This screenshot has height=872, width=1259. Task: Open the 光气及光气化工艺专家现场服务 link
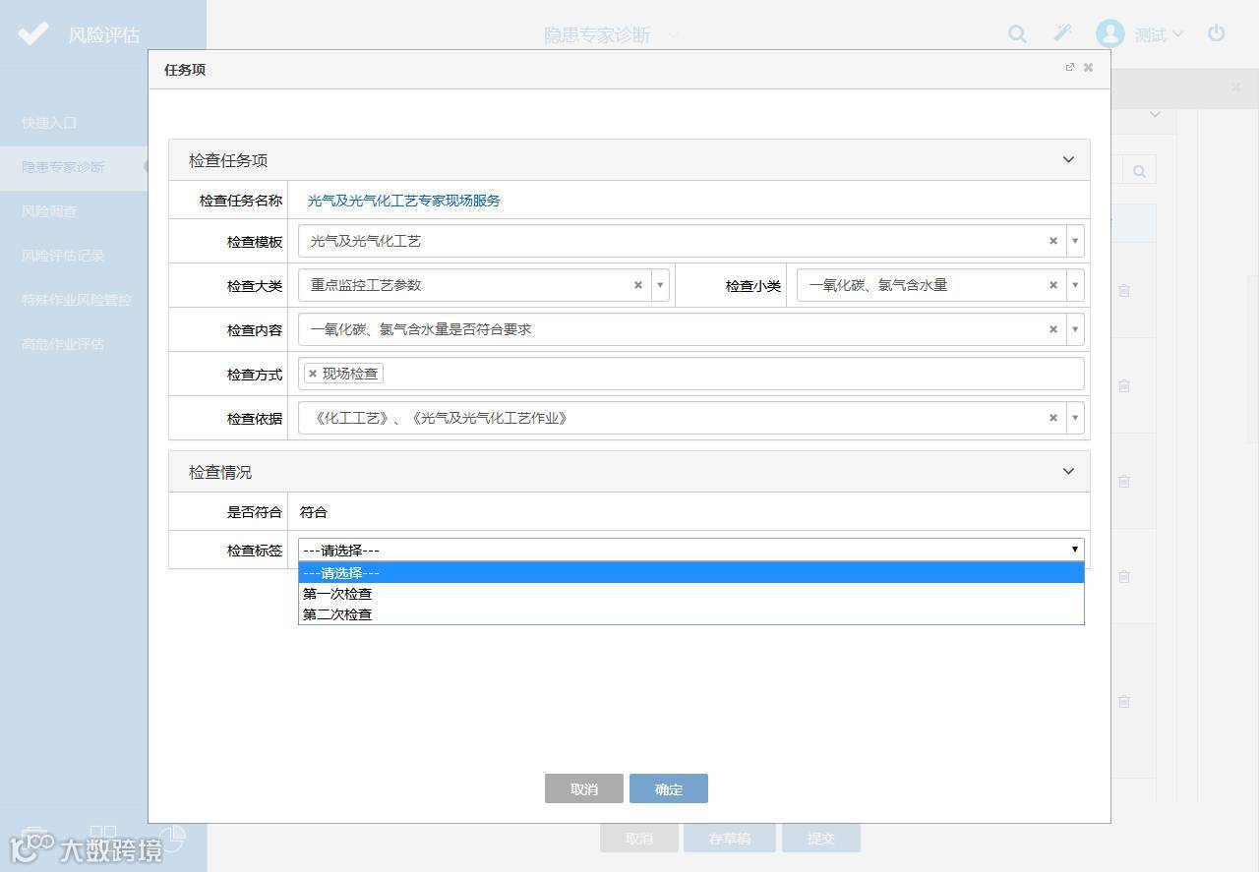[x=404, y=201]
